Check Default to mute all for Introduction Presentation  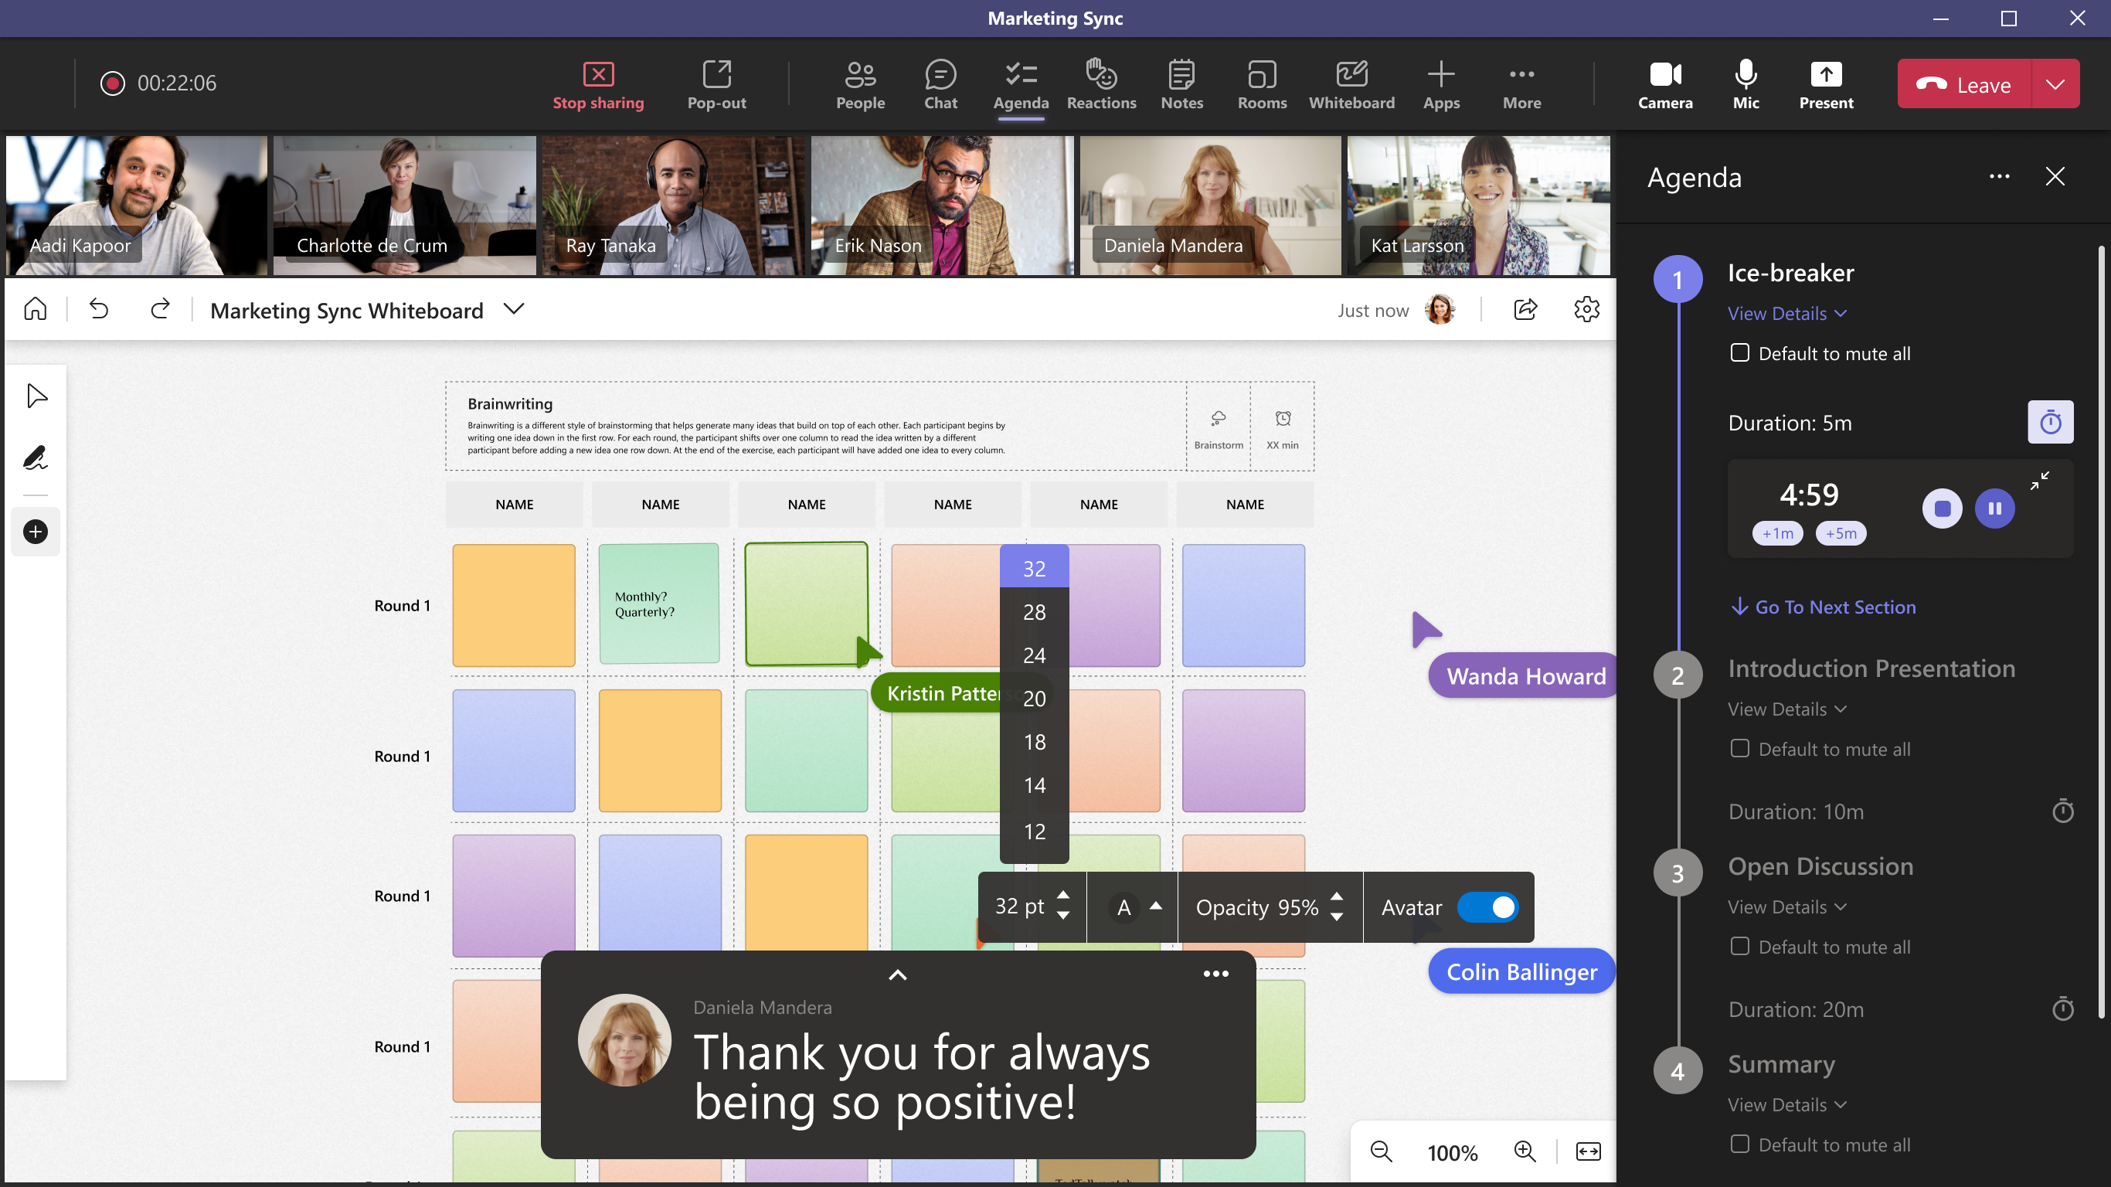[x=1739, y=748]
